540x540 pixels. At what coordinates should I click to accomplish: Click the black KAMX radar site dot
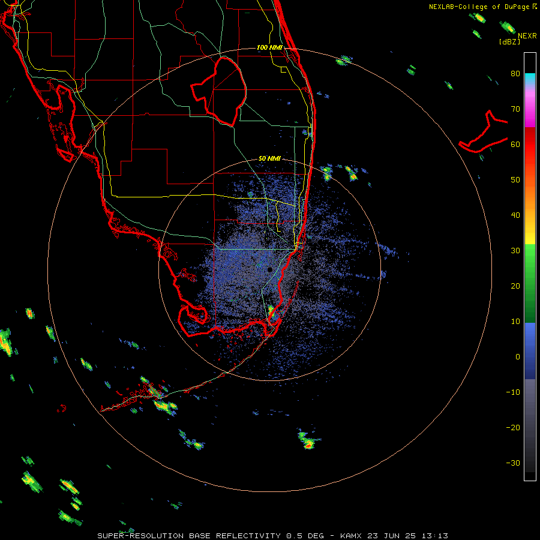(x=270, y=269)
